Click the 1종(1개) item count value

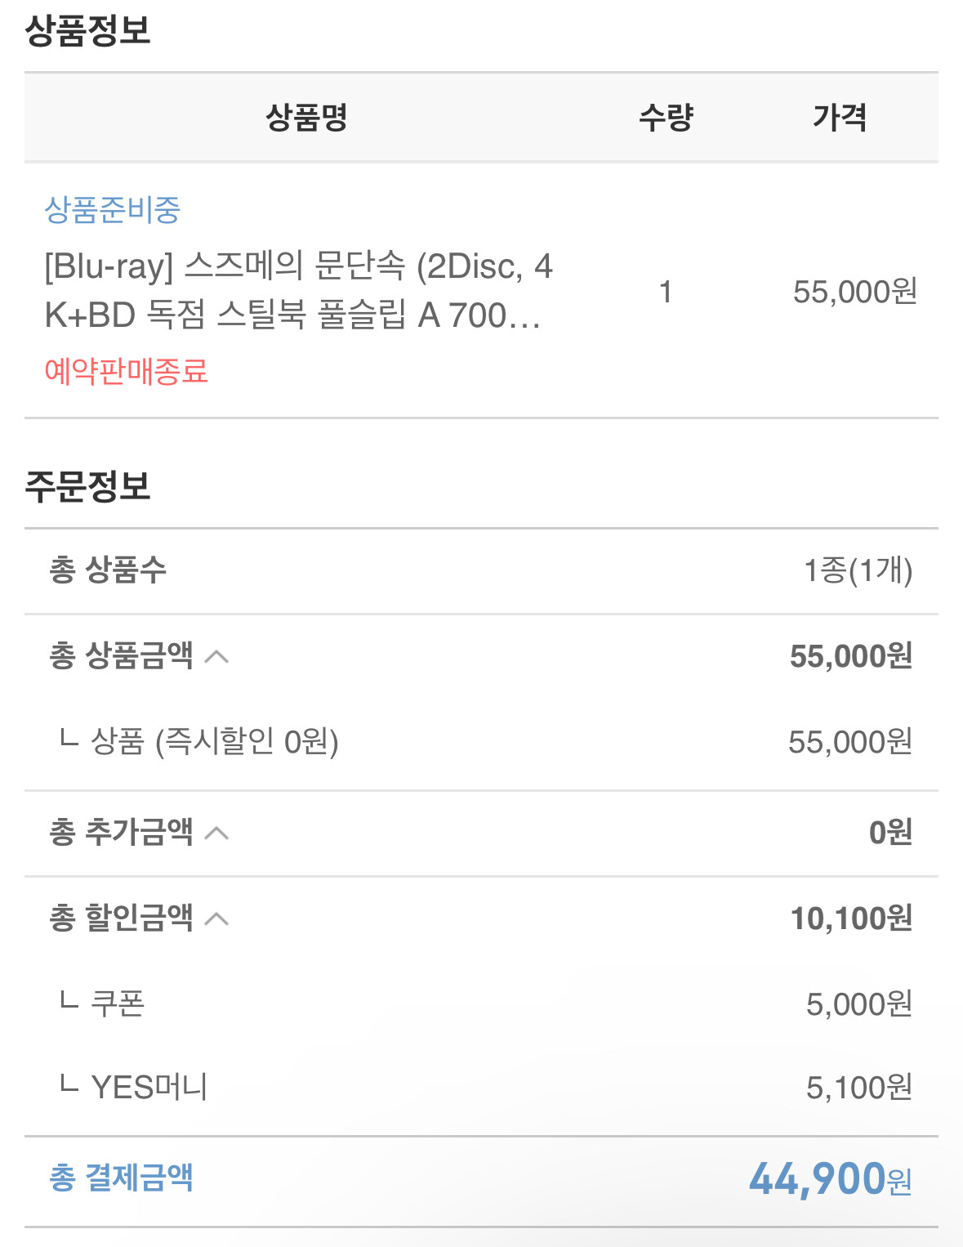pyautogui.click(x=858, y=570)
